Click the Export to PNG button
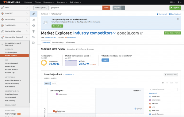 (171, 75)
